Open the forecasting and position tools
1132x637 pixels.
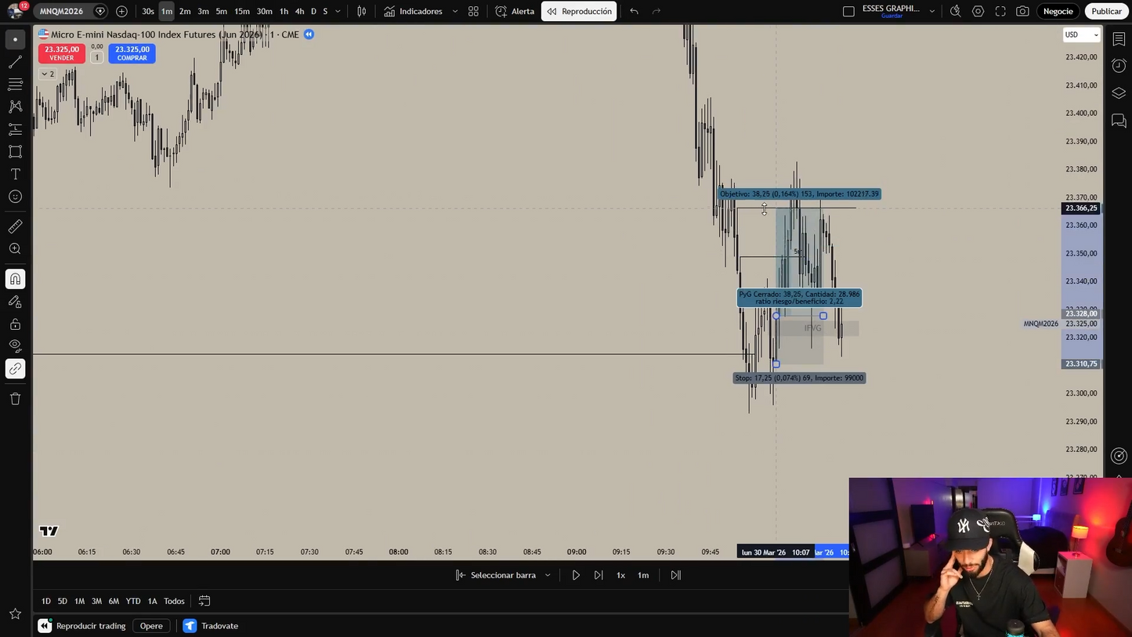coord(15,129)
